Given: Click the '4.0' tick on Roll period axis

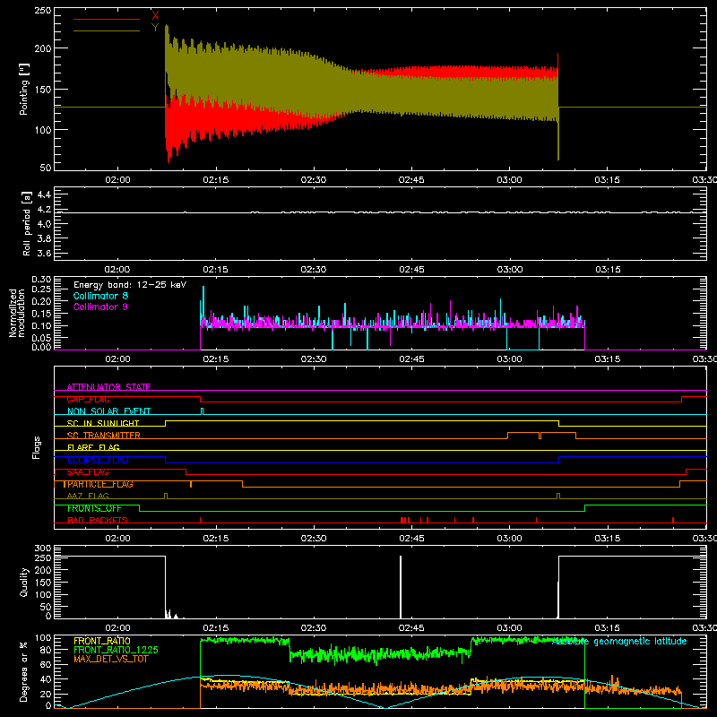Looking at the screenshot, I should [44, 224].
